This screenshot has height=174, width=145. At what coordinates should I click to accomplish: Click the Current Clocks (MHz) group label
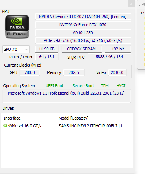[x=23, y=65]
